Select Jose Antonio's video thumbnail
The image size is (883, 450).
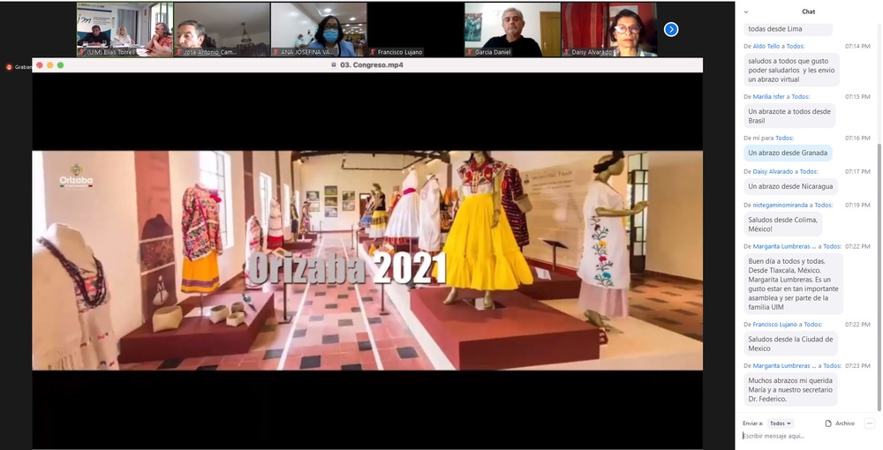[222, 29]
